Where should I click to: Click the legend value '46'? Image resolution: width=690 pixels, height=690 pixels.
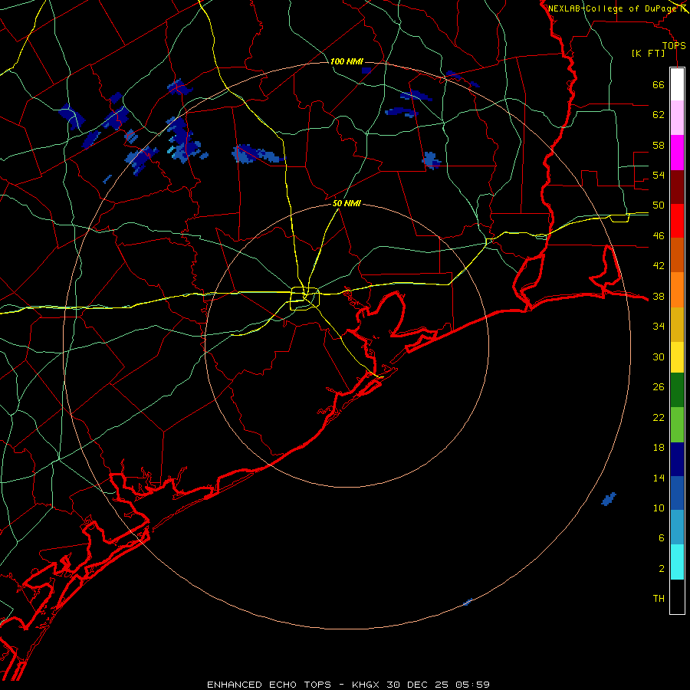click(x=659, y=236)
